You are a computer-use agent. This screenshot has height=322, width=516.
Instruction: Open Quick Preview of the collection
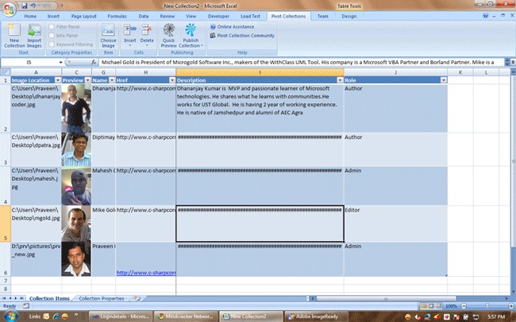[x=169, y=36]
